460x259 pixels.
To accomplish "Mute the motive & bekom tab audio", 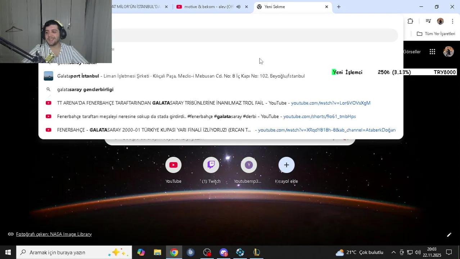I will (x=238, y=7).
